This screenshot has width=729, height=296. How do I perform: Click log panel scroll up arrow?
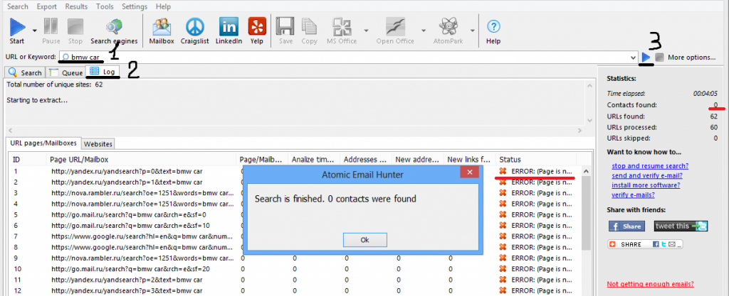click(590, 87)
